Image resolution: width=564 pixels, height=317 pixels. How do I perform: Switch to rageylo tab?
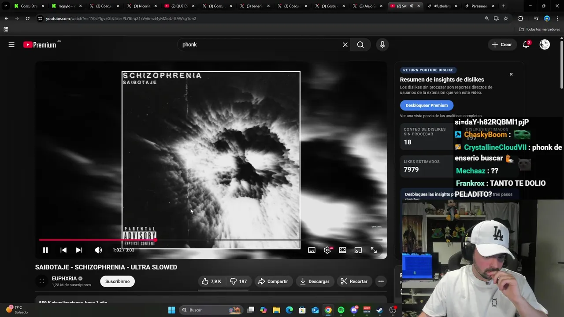tap(66, 6)
